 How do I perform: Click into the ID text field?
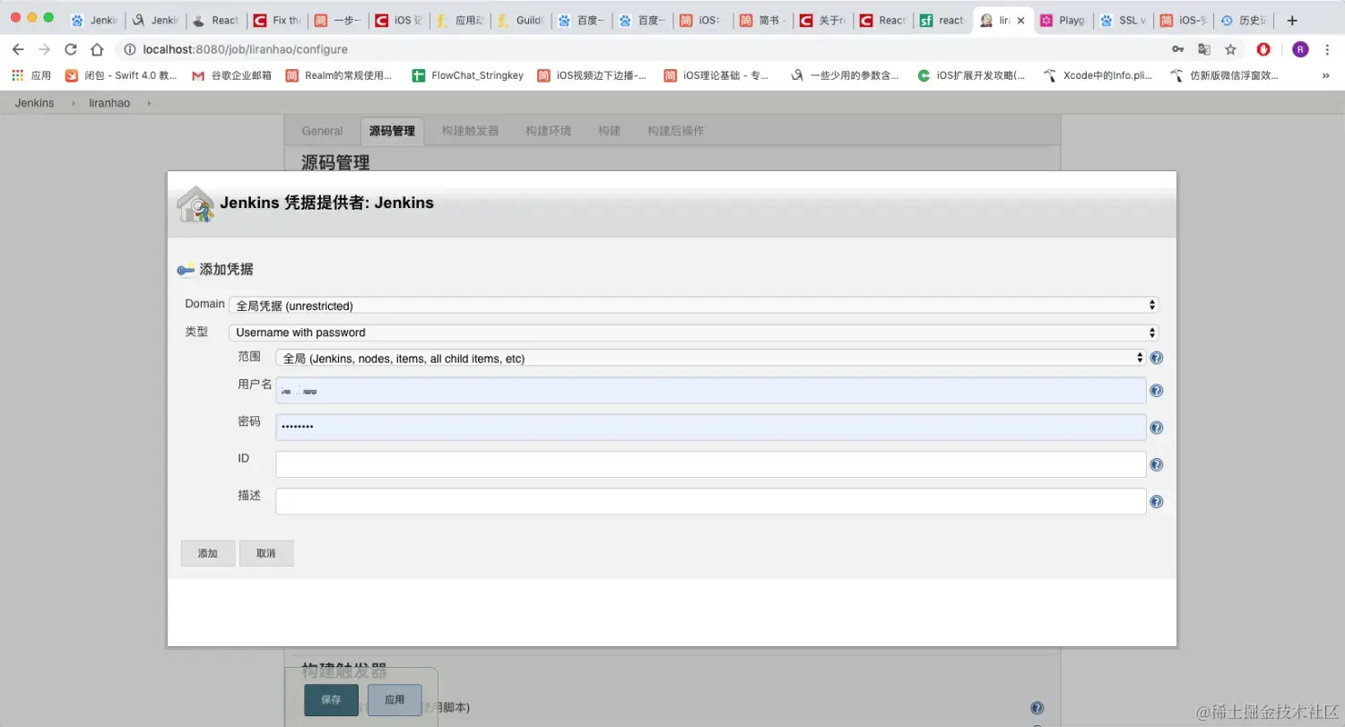(711, 464)
